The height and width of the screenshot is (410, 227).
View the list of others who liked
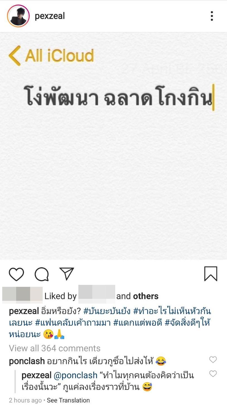(x=146, y=296)
